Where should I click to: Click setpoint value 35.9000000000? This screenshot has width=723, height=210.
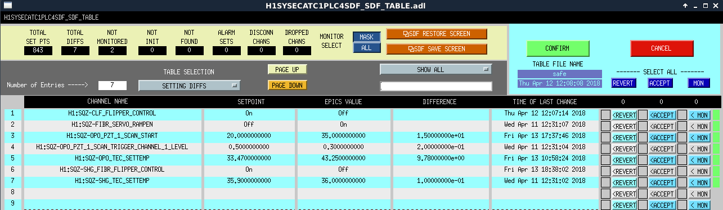(x=249, y=181)
